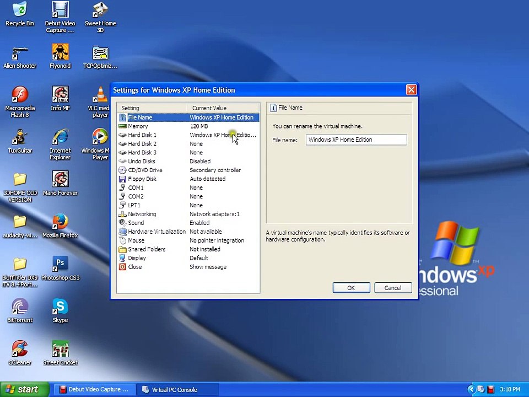Select the Shared Folders icon
Viewport: 529px width, 397px height.
coord(122,249)
